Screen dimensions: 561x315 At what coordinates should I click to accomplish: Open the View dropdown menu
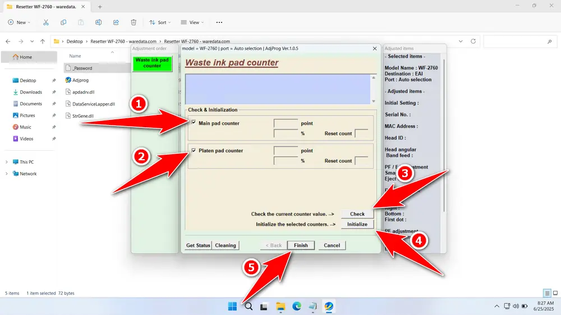coord(192,22)
